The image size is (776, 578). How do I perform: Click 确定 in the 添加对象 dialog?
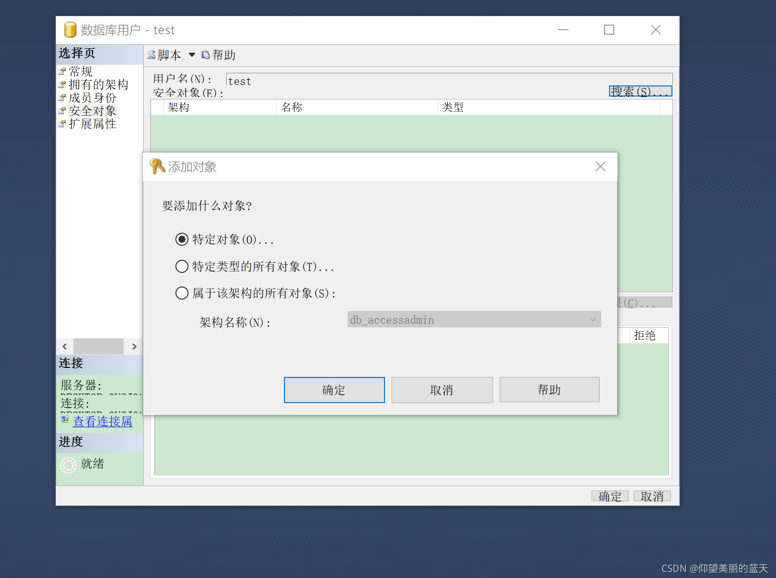pos(334,390)
